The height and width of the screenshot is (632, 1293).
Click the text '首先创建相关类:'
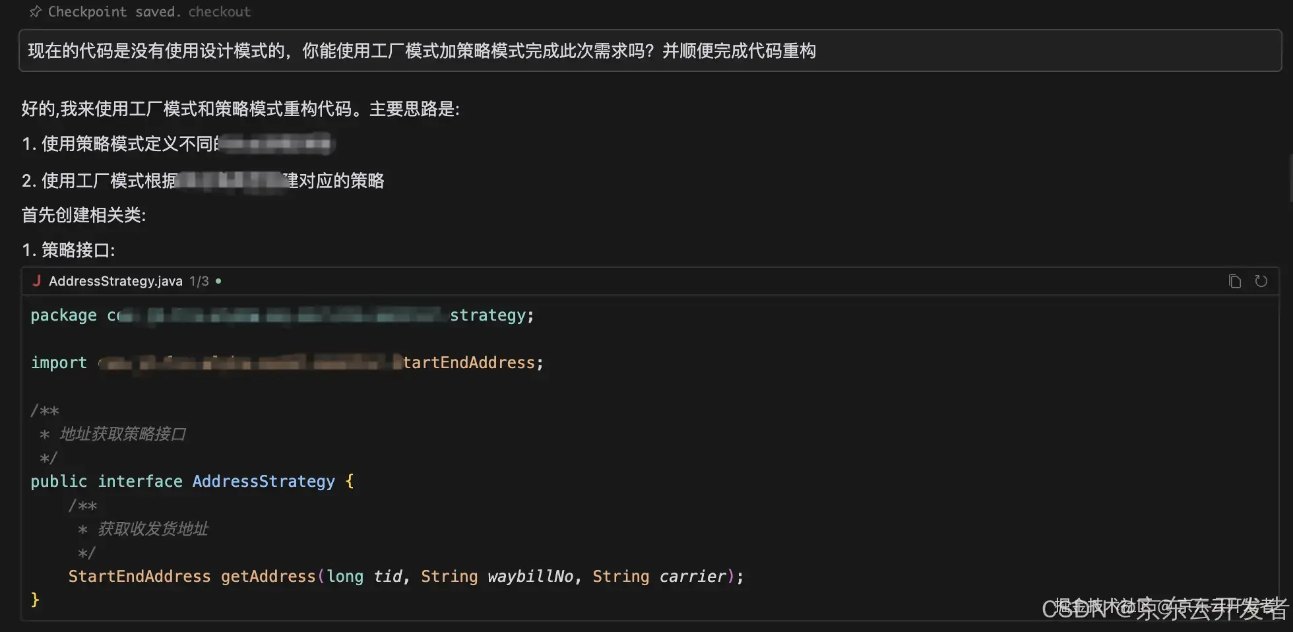tap(84, 215)
